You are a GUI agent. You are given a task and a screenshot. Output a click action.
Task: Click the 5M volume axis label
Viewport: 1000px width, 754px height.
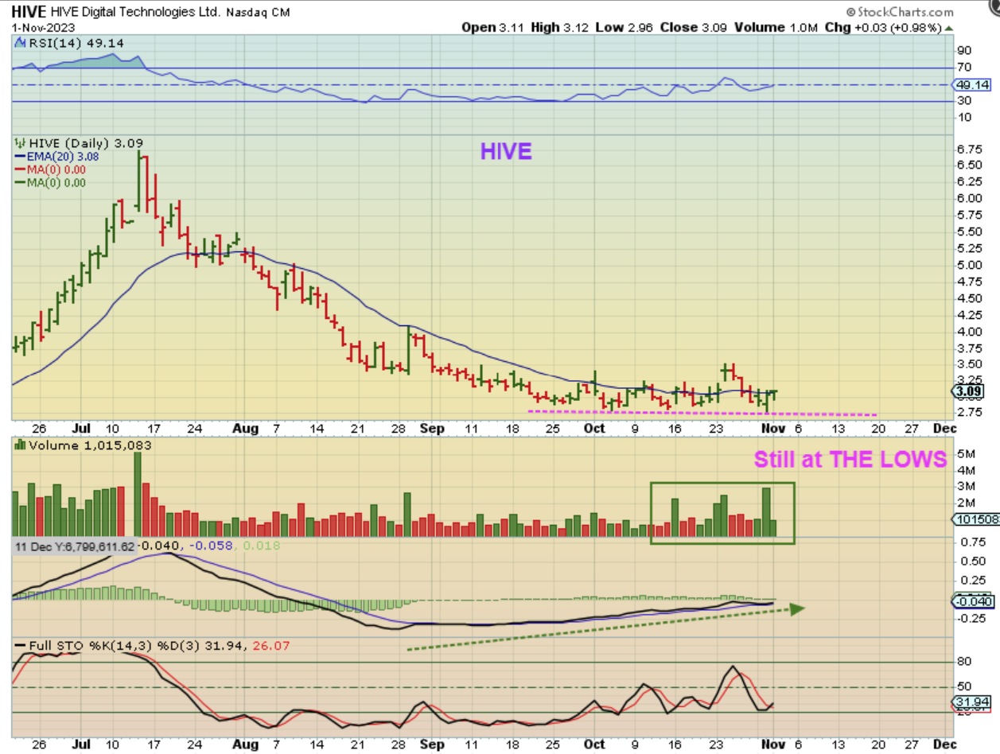[x=964, y=453]
